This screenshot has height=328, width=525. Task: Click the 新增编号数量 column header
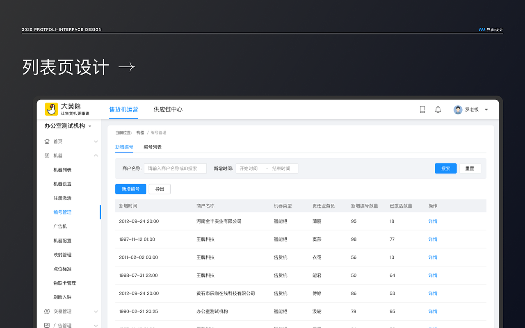tap(365, 206)
